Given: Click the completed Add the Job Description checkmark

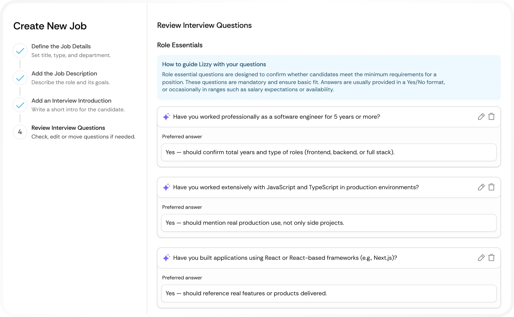Looking at the screenshot, I should pyautogui.click(x=20, y=78).
